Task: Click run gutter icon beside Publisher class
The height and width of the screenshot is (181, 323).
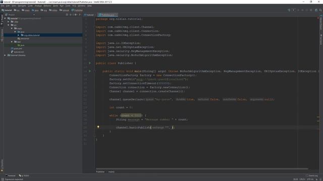Action: point(90,63)
